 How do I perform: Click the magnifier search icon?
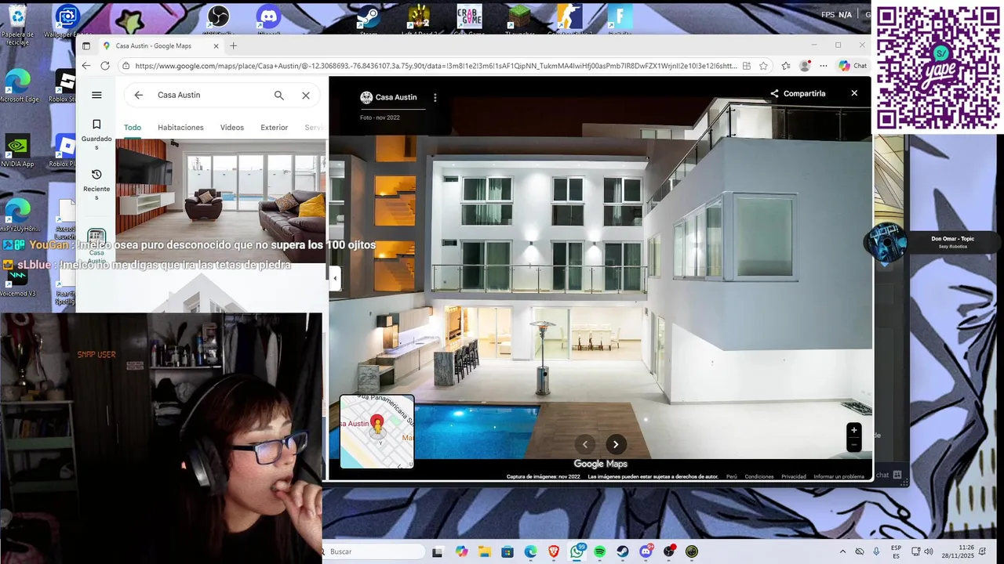point(278,95)
